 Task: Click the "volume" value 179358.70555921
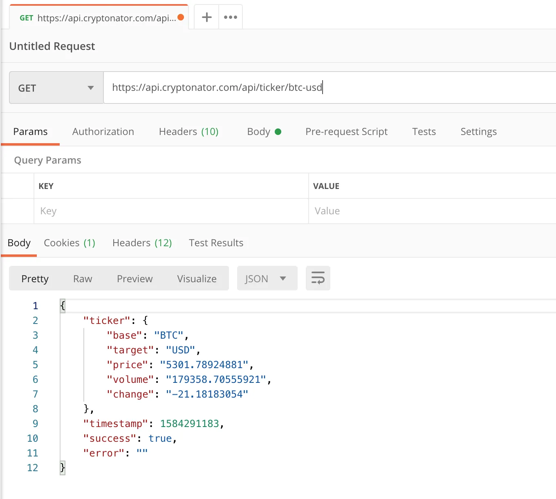216,379
